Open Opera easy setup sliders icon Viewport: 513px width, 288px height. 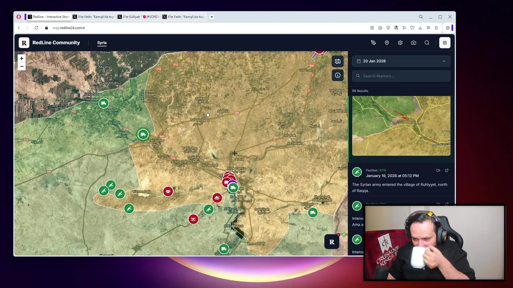tap(428, 28)
